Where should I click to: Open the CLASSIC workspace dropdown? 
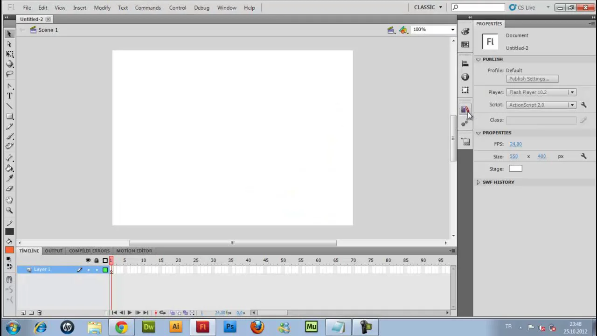point(428,7)
